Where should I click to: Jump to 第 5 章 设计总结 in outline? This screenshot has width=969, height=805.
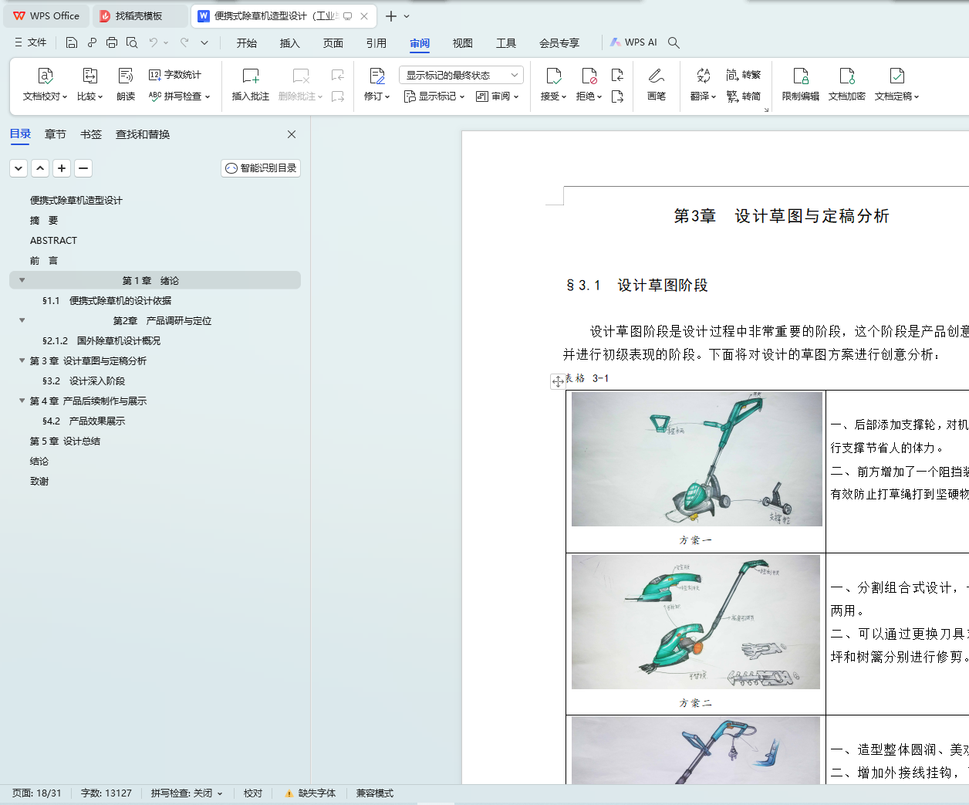pyautogui.click(x=65, y=441)
